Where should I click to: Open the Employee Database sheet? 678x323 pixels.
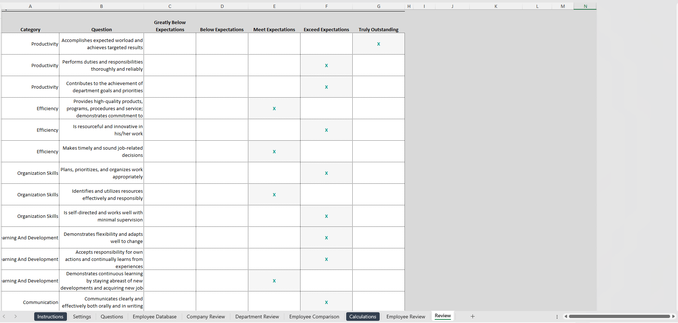154,317
